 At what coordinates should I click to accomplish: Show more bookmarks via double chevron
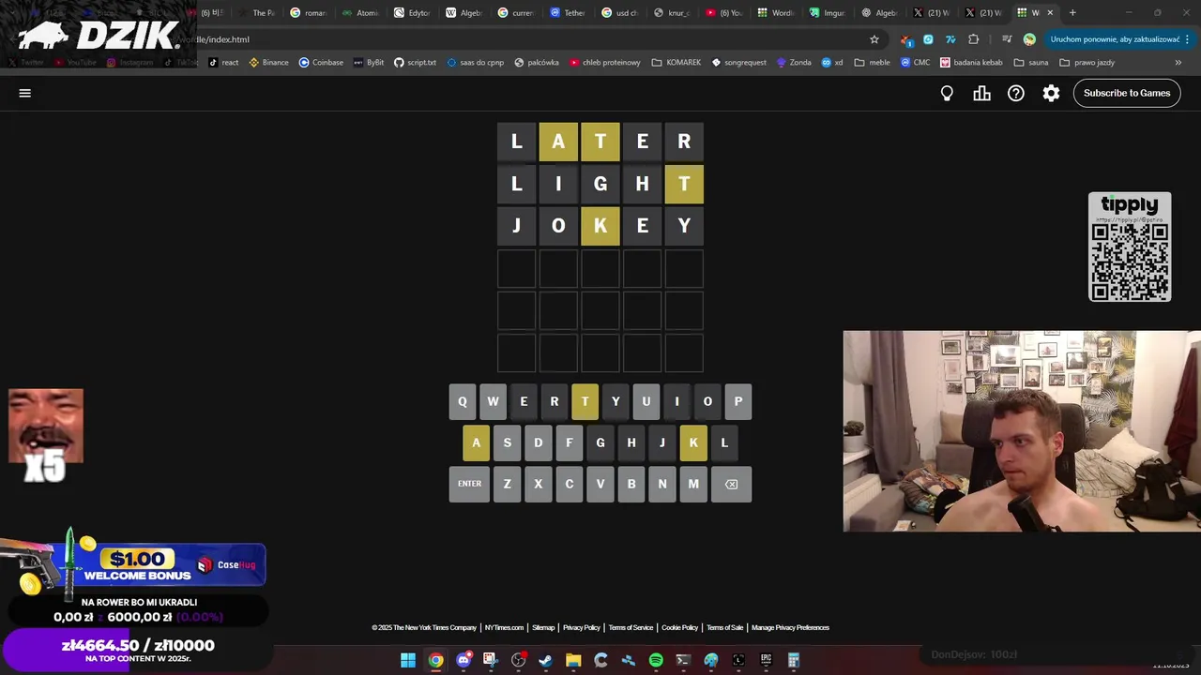point(1178,62)
